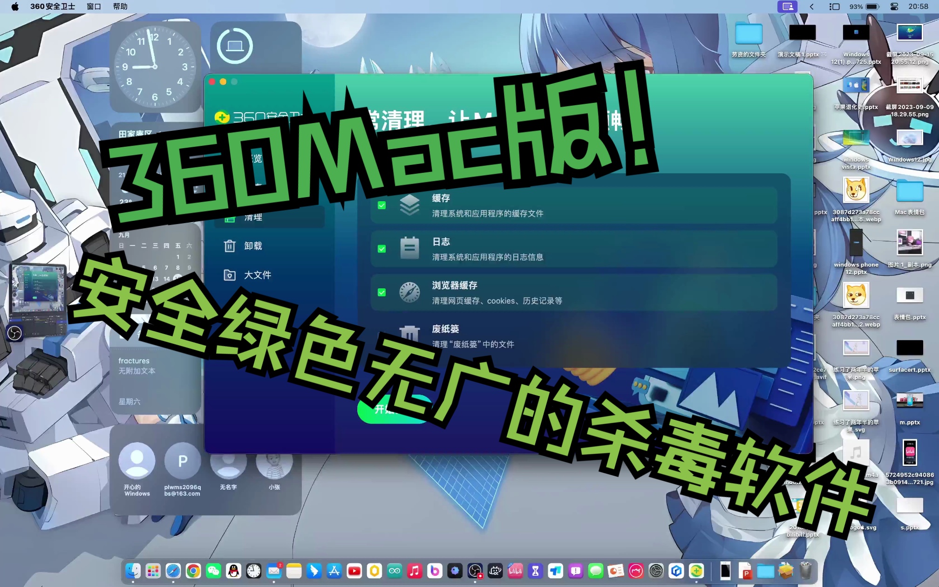Click the Safari compass icon beside 浏览器缓存
The height and width of the screenshot is (587, 939).
[x=410, y=292]
